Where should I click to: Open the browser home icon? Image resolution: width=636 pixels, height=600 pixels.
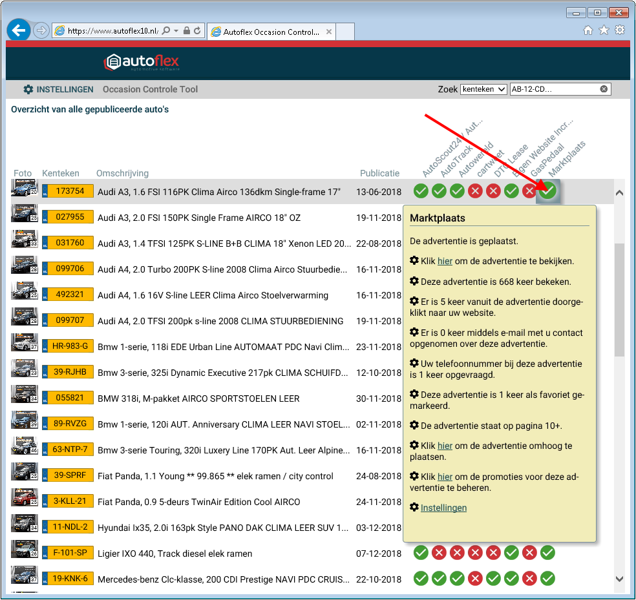point(588,30)
